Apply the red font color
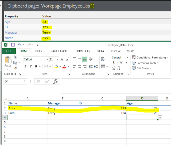The height and width of the screenshot is (145, 171). click(64, 66)
